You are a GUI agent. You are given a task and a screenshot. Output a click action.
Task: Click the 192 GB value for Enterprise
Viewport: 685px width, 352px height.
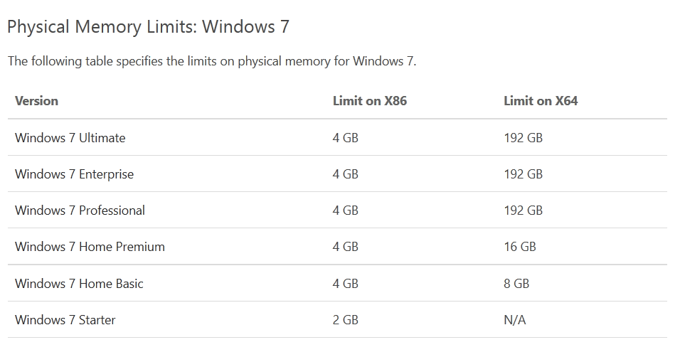click(523, 174)
